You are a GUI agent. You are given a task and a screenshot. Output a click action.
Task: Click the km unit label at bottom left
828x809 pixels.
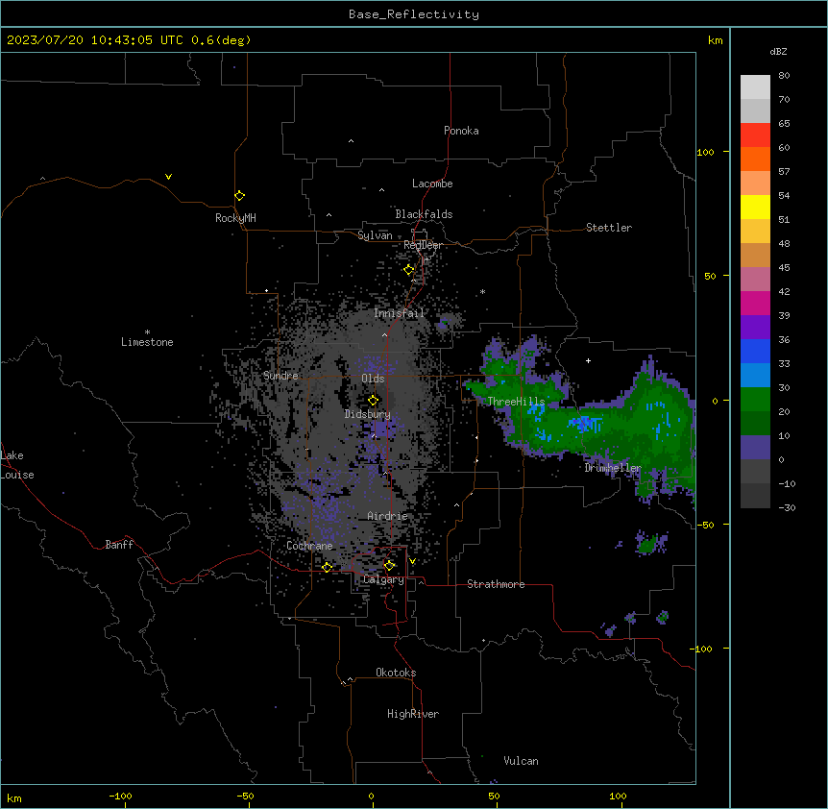14,798
